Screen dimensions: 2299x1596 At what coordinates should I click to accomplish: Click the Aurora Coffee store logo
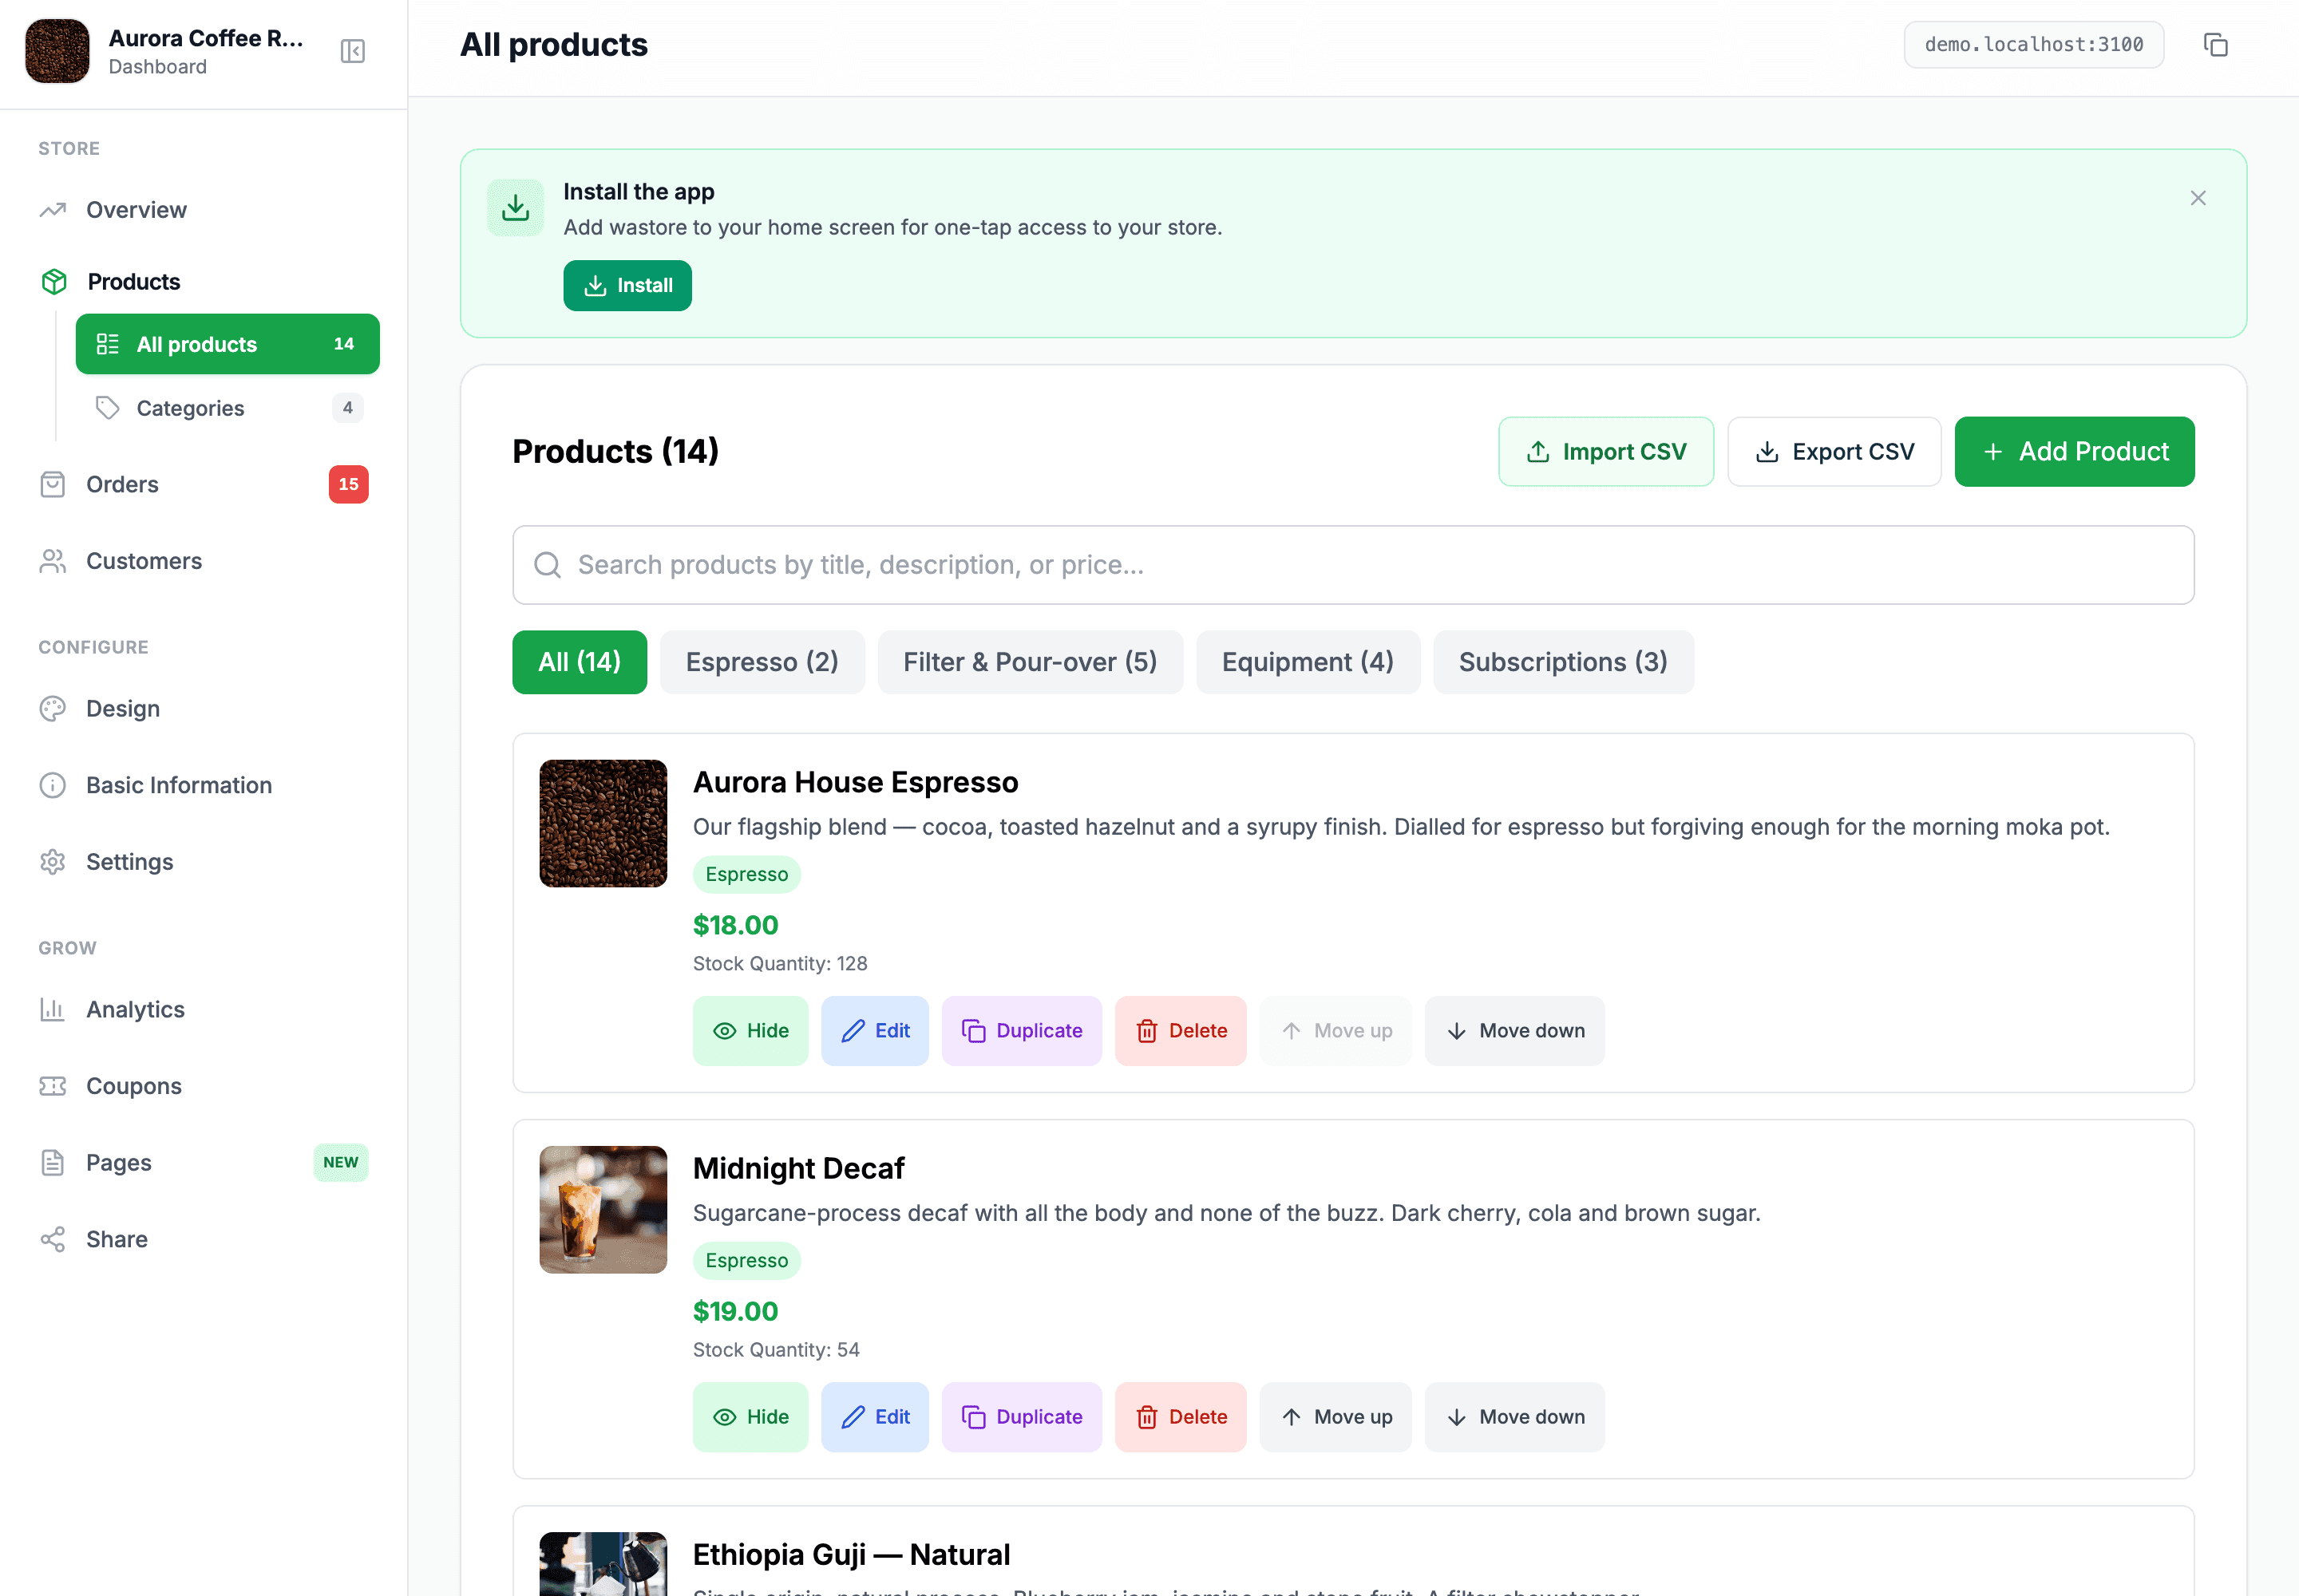57,51
